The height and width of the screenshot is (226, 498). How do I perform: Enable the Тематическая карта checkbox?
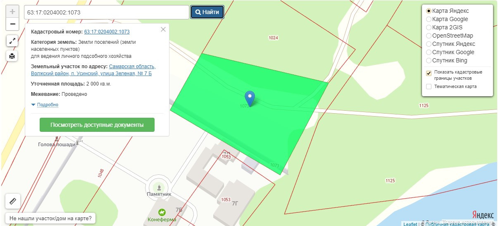(429, 86)
